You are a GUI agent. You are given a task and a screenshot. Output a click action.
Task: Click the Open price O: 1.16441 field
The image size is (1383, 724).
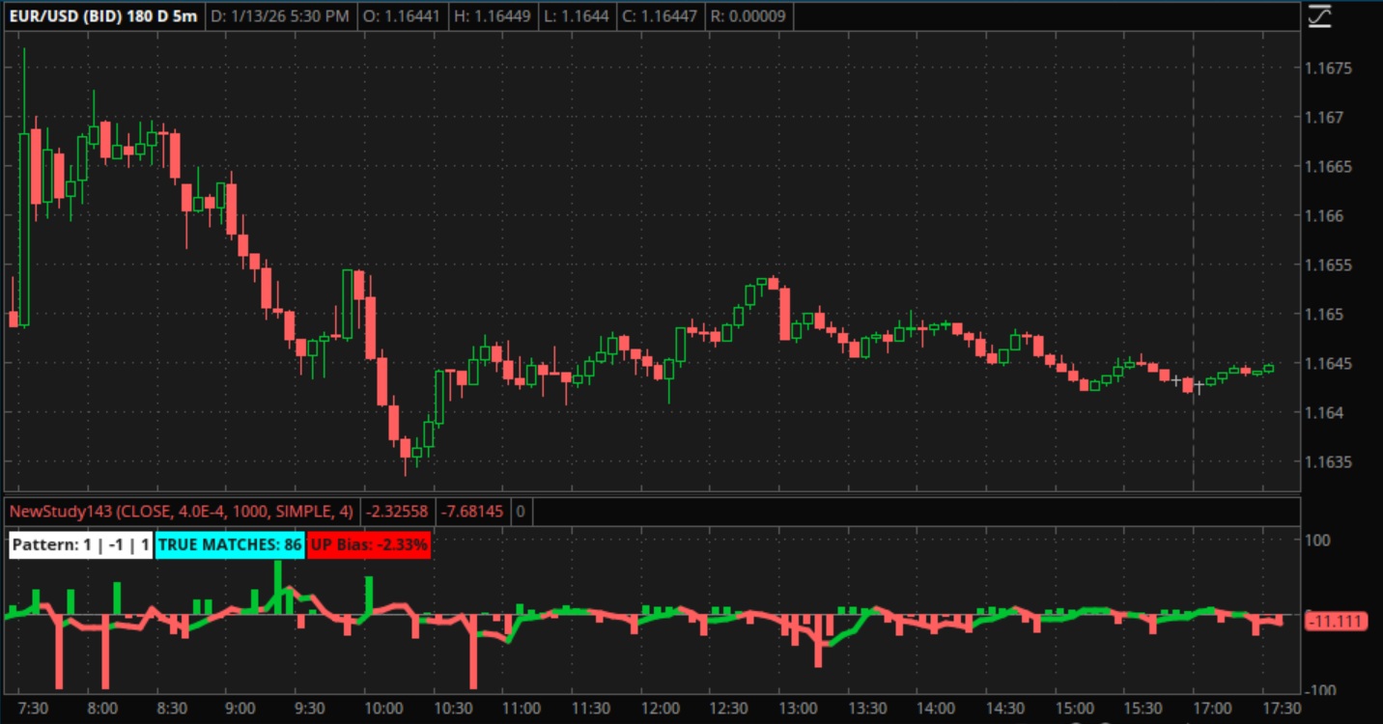pos(399,16)
